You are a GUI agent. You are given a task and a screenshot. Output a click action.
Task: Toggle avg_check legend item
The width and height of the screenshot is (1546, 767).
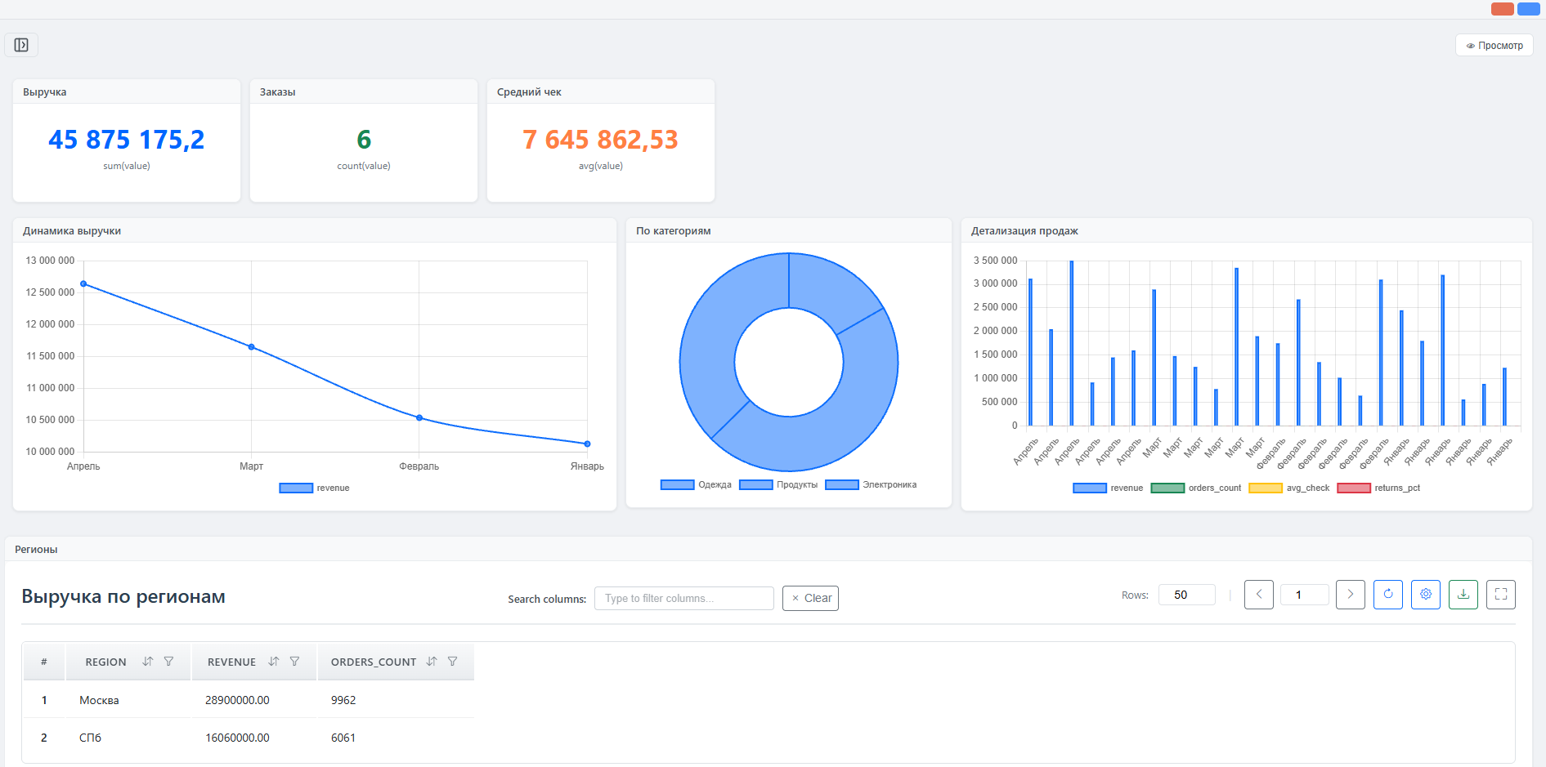(x=1289, y=488)
